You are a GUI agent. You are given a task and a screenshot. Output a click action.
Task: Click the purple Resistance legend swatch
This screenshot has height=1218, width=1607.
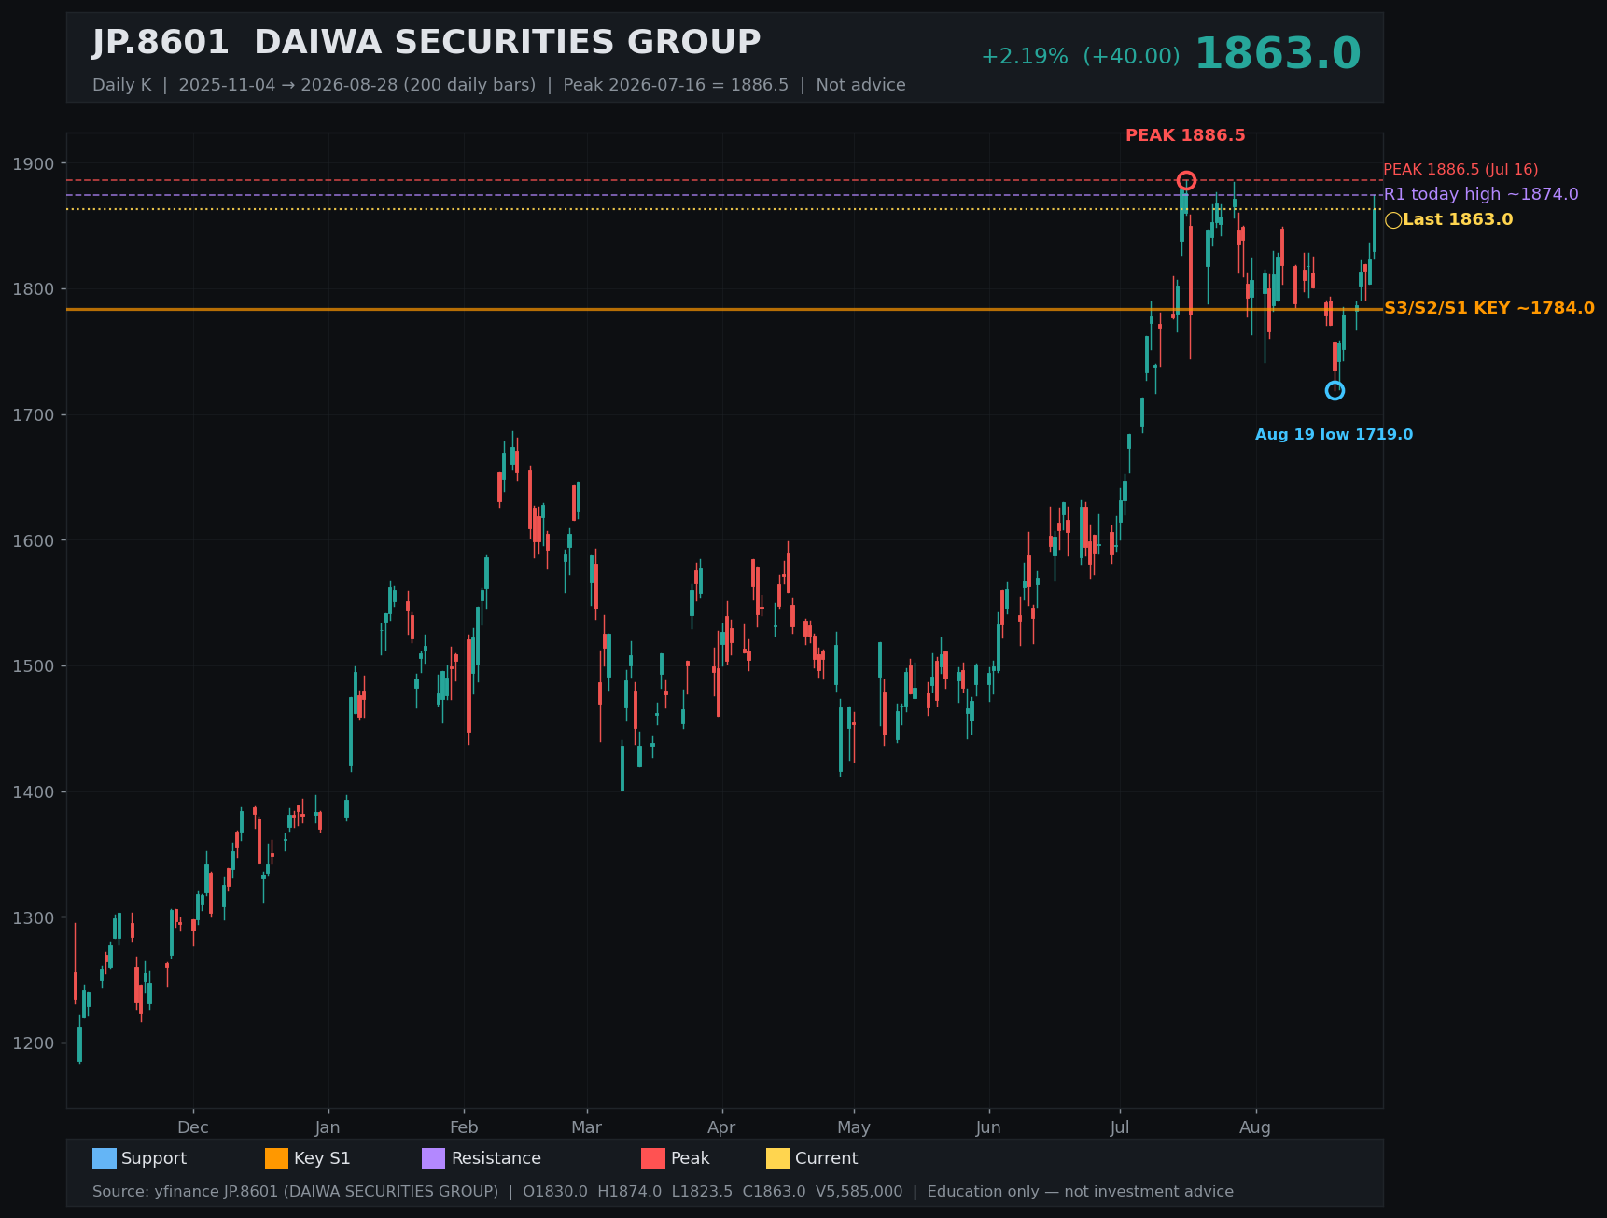point(434,1158)
